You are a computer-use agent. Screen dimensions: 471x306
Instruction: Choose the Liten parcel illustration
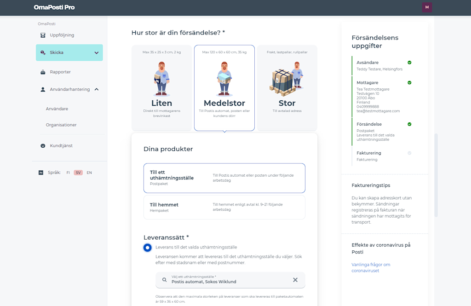pos(161,79)
